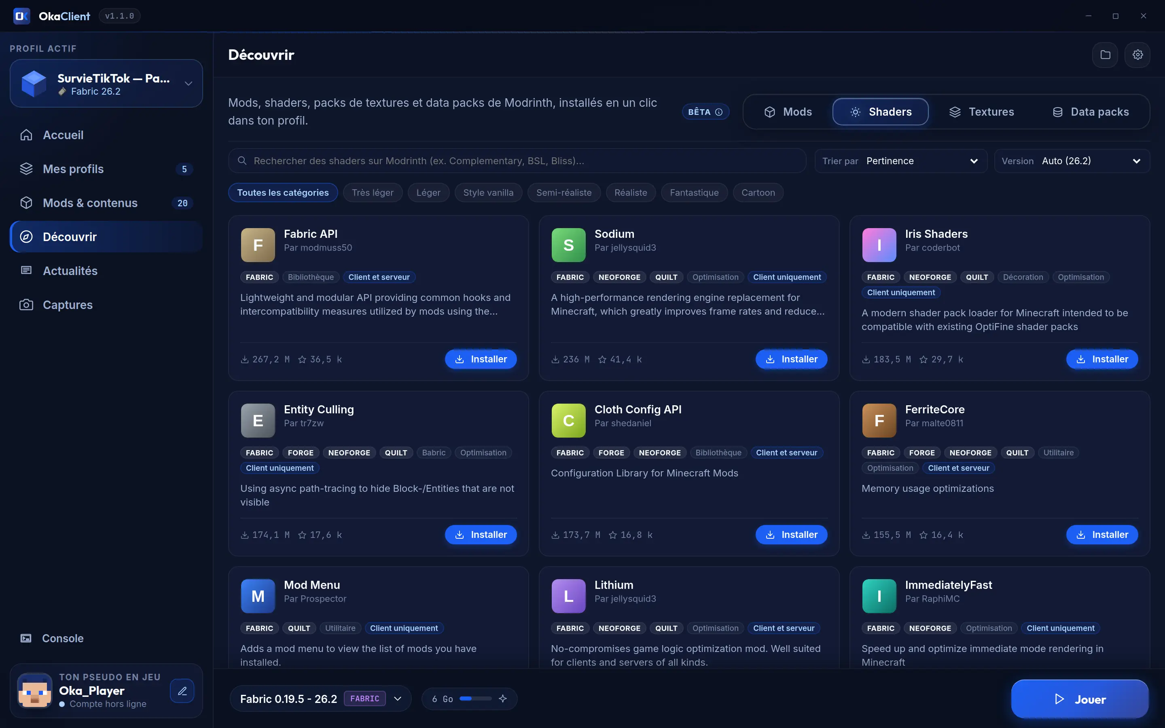Adjust the 6 Go memory slider
This screenshot has width=1165, height=728.
pyautogui.click(x=475, y=698)
